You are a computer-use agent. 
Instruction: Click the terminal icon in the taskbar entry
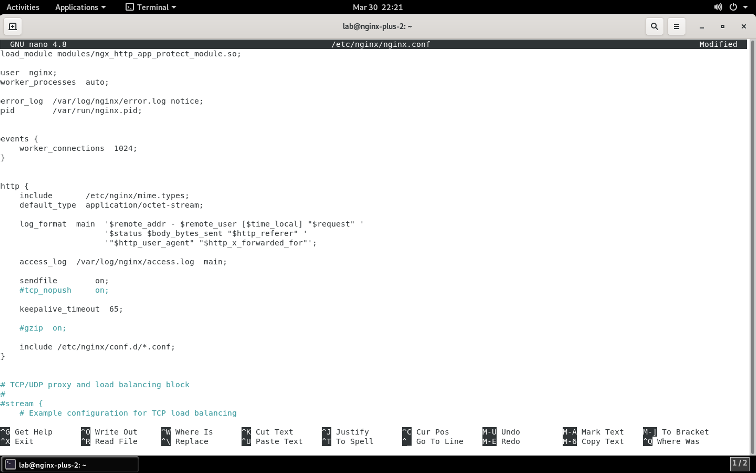10,465
